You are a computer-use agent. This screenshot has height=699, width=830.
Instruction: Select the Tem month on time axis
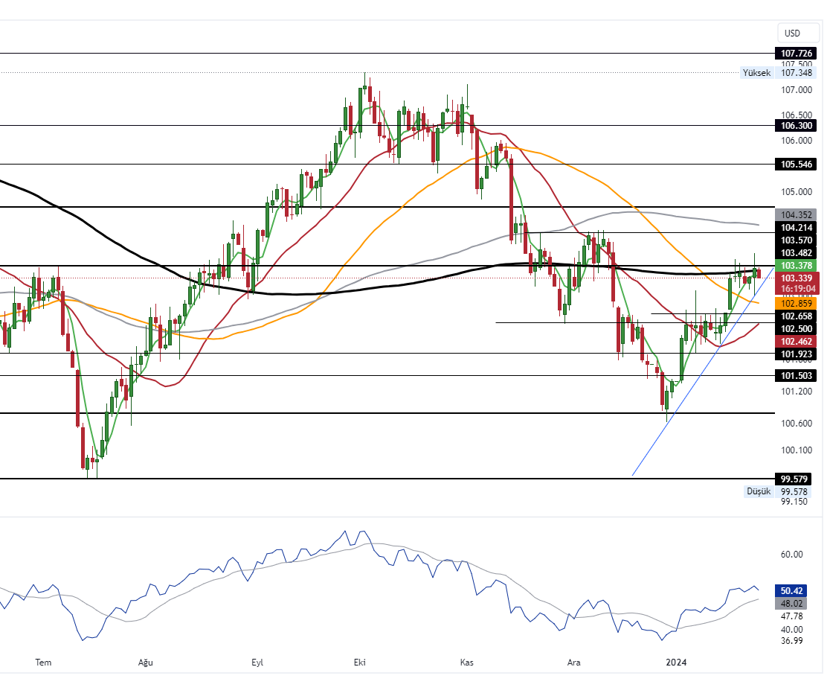[x=44, y=663]
